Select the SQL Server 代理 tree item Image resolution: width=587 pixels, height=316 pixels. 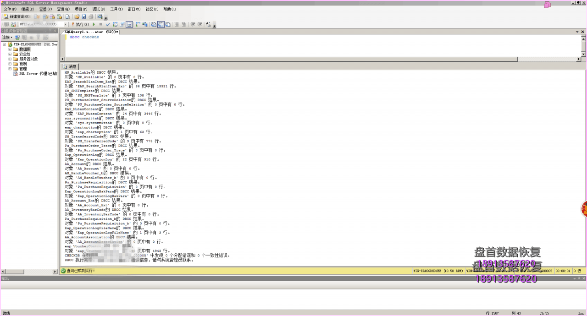tap(35, 73)
